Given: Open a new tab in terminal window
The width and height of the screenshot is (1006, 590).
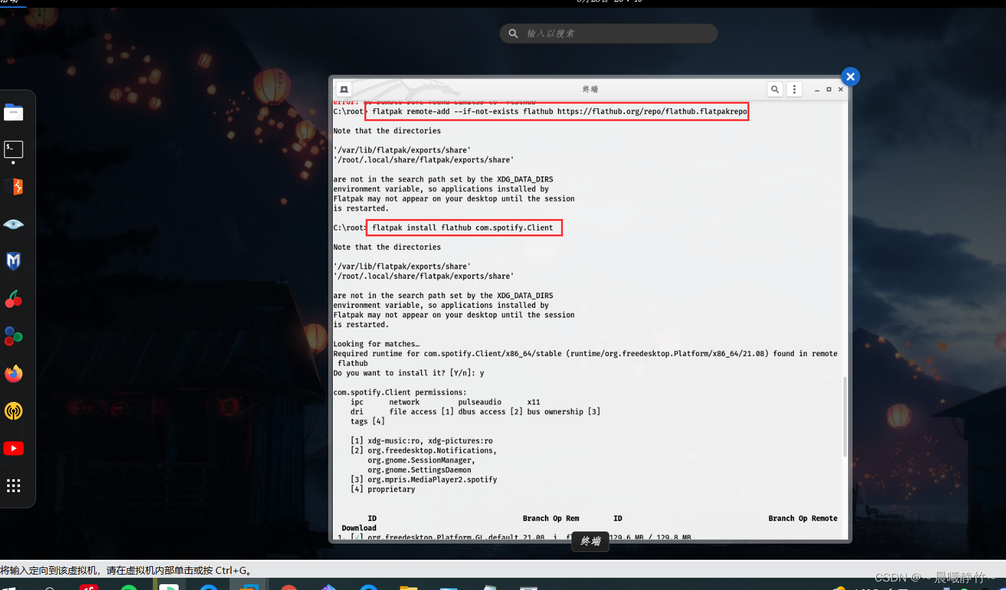Looking at the screenshot, I should pos(344,90).
